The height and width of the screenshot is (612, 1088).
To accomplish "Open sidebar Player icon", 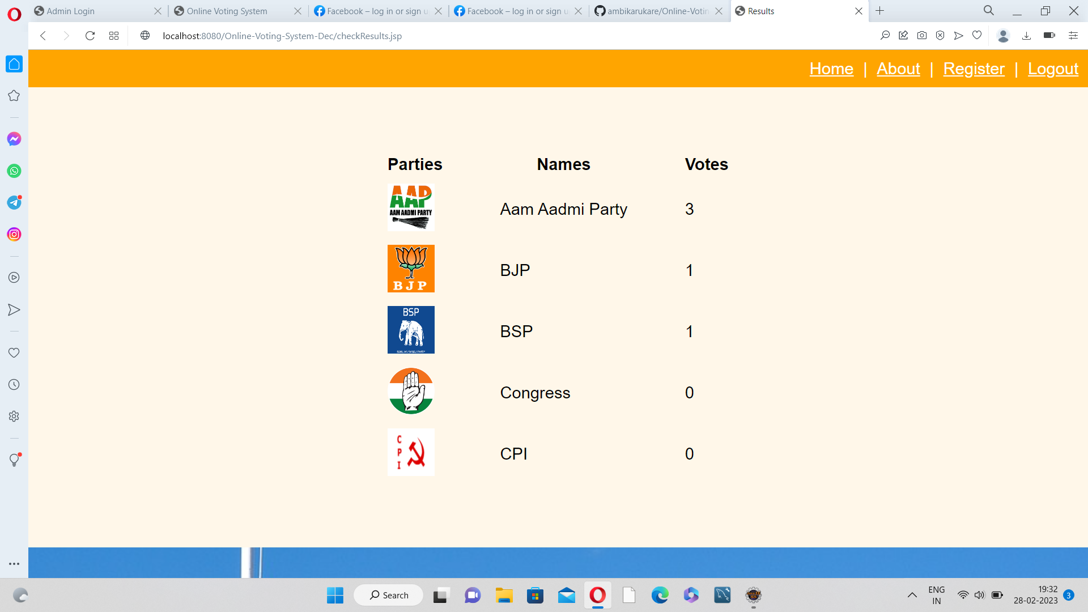I will [x=14, y=278].
